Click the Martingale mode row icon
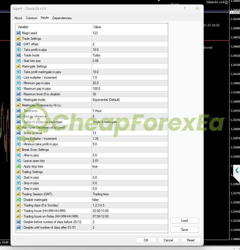 click(19, 100)
